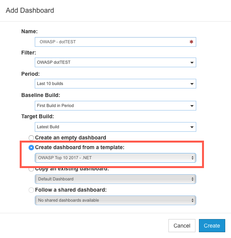Open the Default Dashboard selector
The width and height of the screenshot is (231, 238).
point(115,179)
